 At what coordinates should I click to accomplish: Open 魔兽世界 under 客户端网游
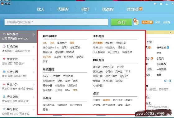pos(62,43)
